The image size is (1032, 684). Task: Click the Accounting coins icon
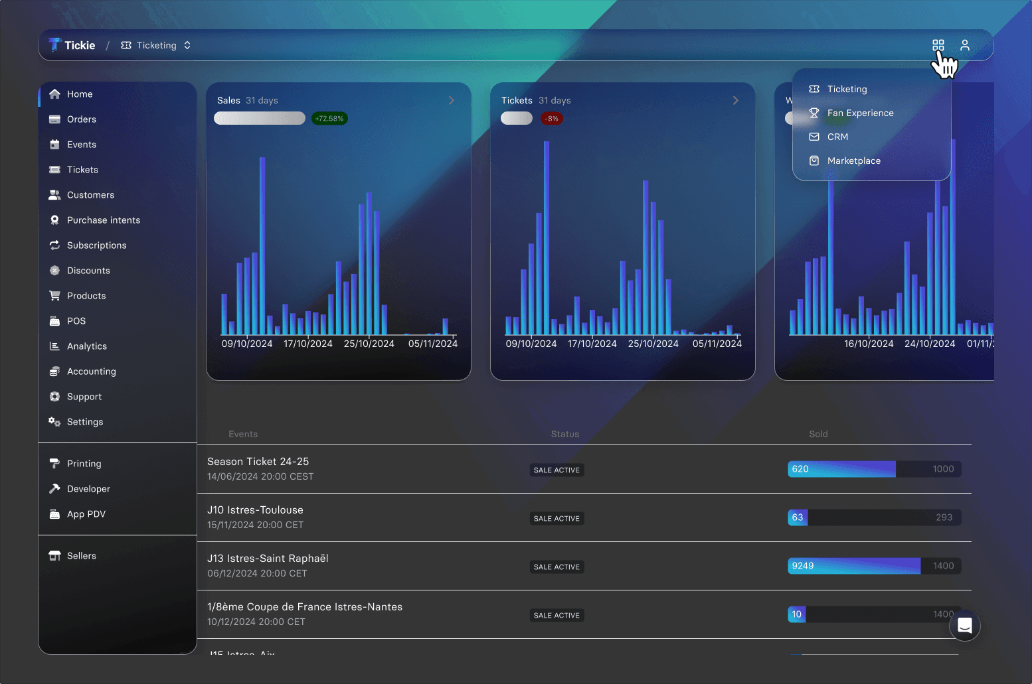[54, 372]
